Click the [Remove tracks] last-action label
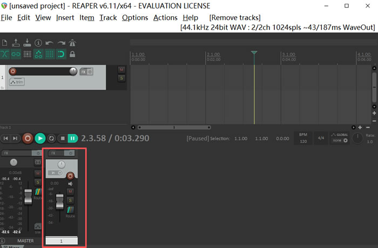The height and width of the screenshot is (248, 378). (235, 18)
